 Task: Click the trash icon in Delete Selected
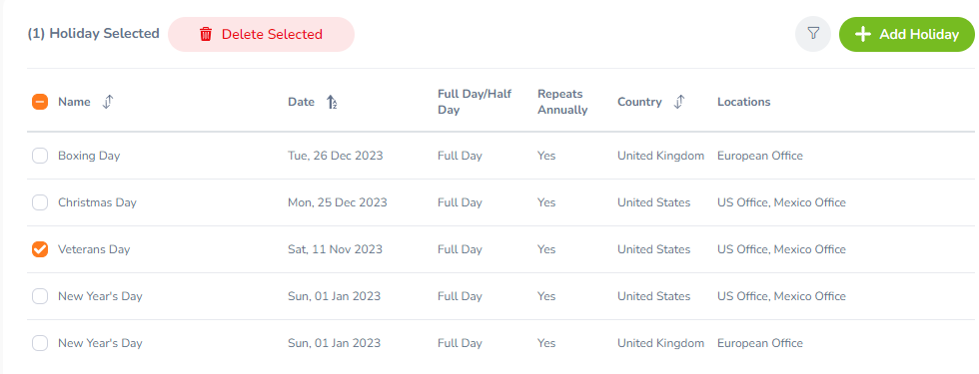[206, 34]
